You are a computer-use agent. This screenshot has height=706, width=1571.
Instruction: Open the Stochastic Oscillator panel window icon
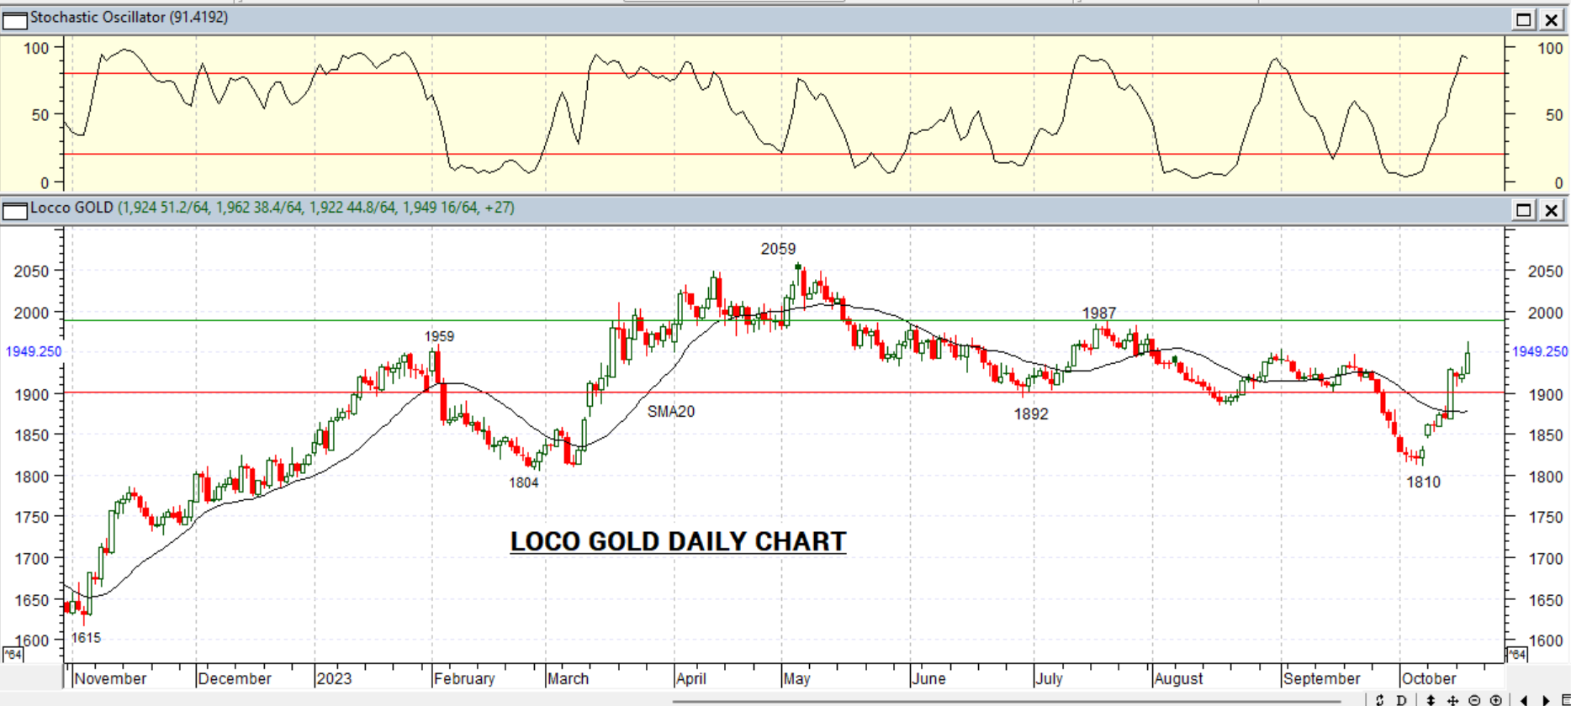click(14, 19)
